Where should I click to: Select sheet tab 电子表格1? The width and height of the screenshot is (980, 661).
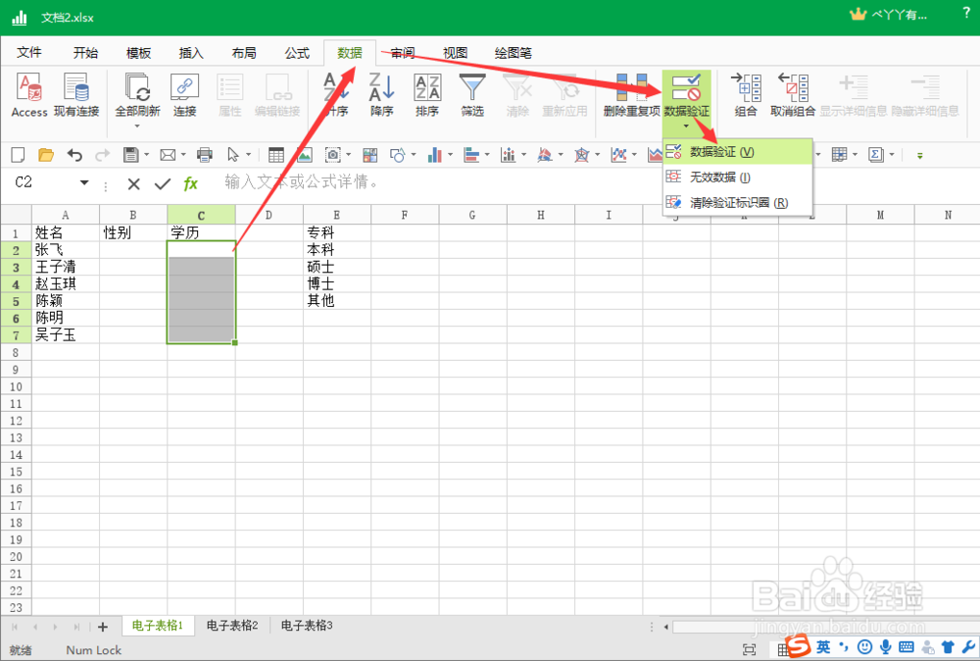(158, 626)
